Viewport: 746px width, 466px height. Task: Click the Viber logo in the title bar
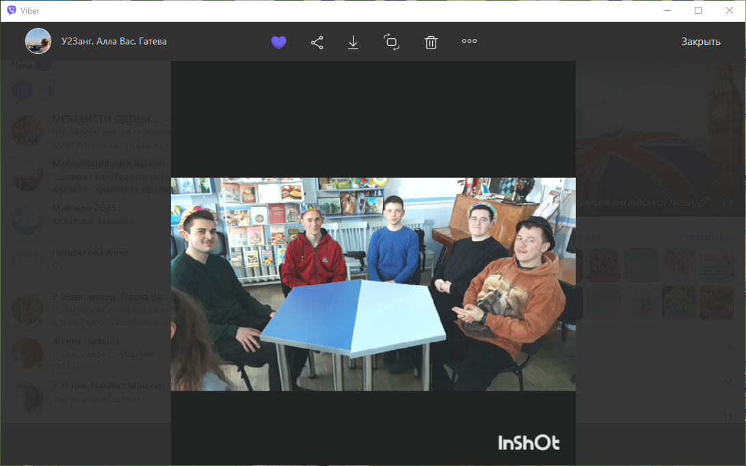click(x=12, y=10)
